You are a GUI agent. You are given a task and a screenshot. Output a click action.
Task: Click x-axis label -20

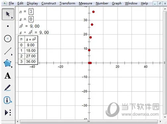[60, 67]
